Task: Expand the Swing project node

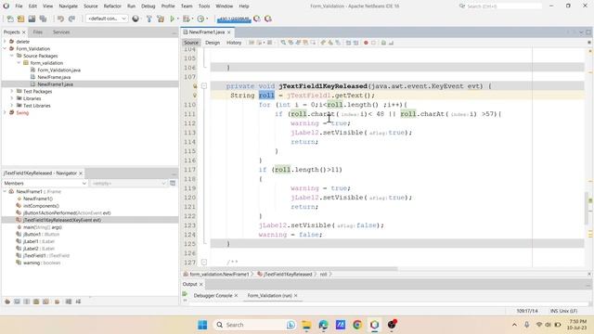Action: [5, 112]
